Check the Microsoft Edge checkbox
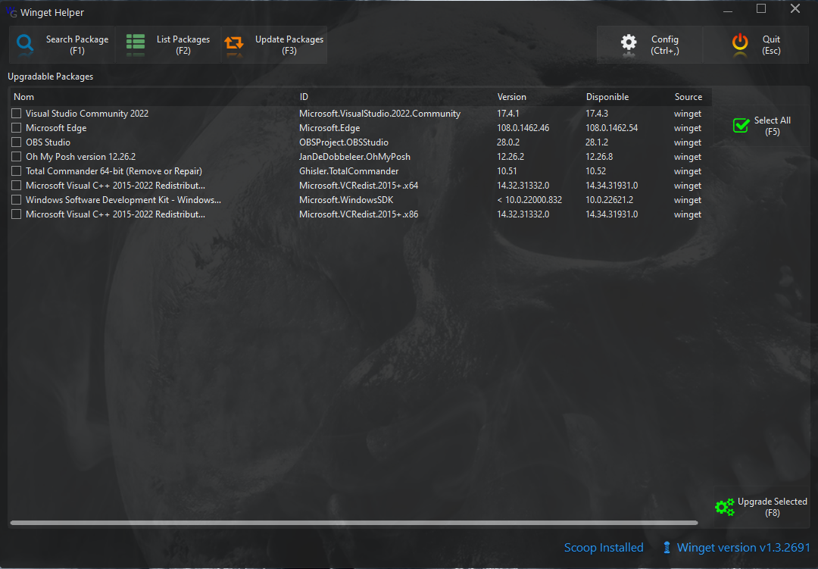This screenshot has height=569, width=818. [x=16, y=128]
